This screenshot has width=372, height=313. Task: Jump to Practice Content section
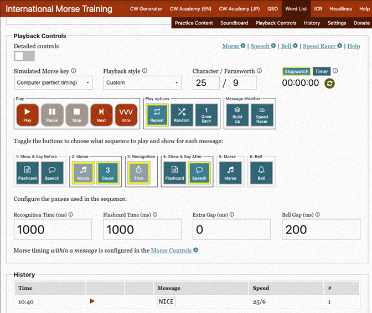pos(194,23)
